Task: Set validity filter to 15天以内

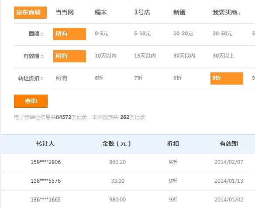Action: click(145, 56)
